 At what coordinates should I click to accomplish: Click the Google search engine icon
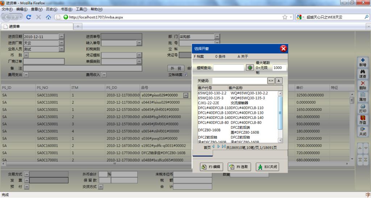coord(299,17)
